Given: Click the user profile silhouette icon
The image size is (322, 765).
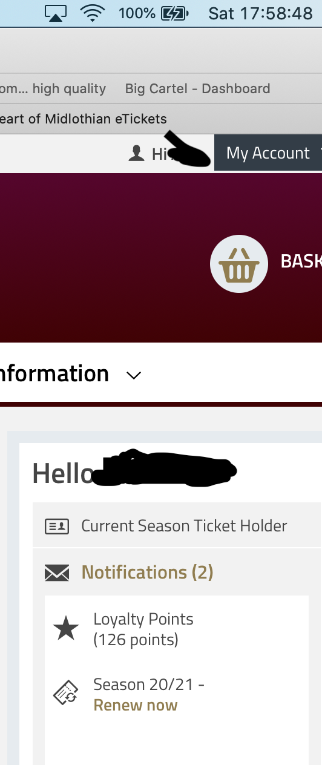Looking at the screenshot, I should coord(137,154).
